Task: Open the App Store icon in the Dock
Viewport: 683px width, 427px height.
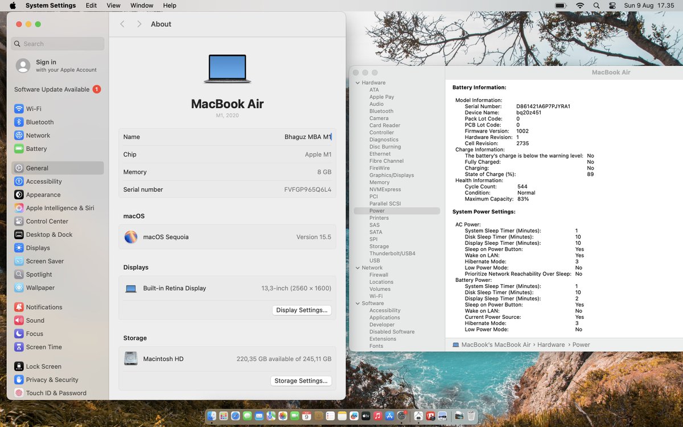Action: pyautogui.click(x=390, y=416)
